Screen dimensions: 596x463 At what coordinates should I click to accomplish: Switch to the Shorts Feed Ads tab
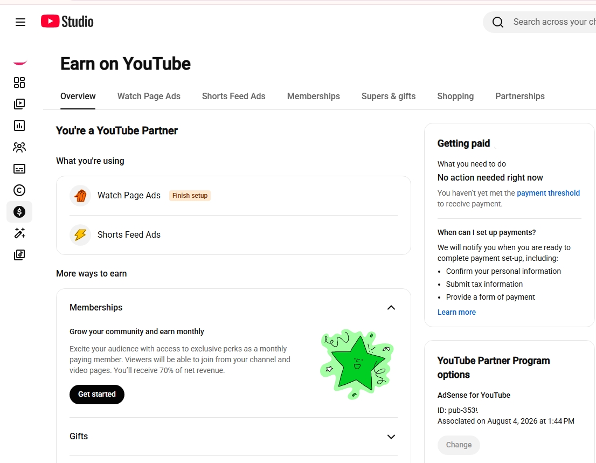(234, 96)
